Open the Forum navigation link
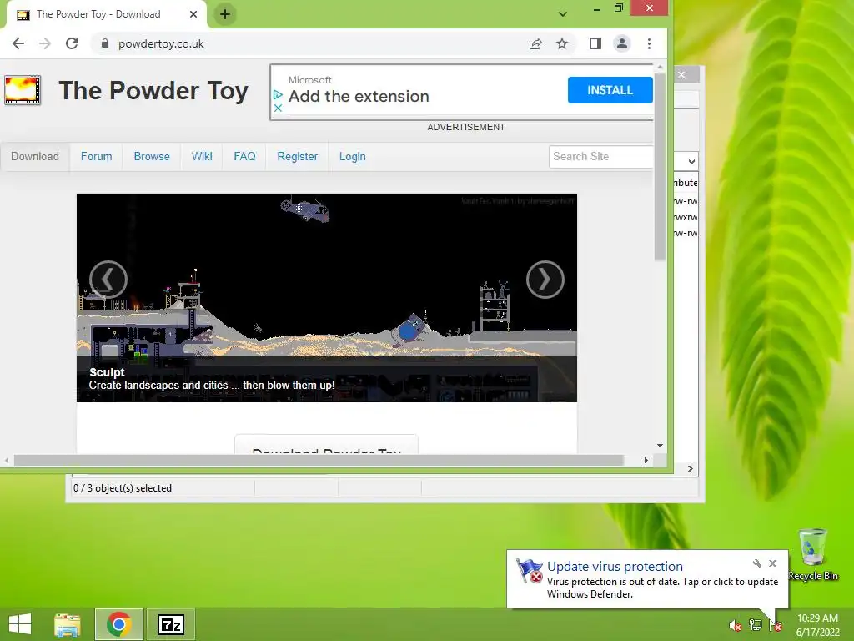854x641 pixels. pyautogui.click(x=97, y=156)
